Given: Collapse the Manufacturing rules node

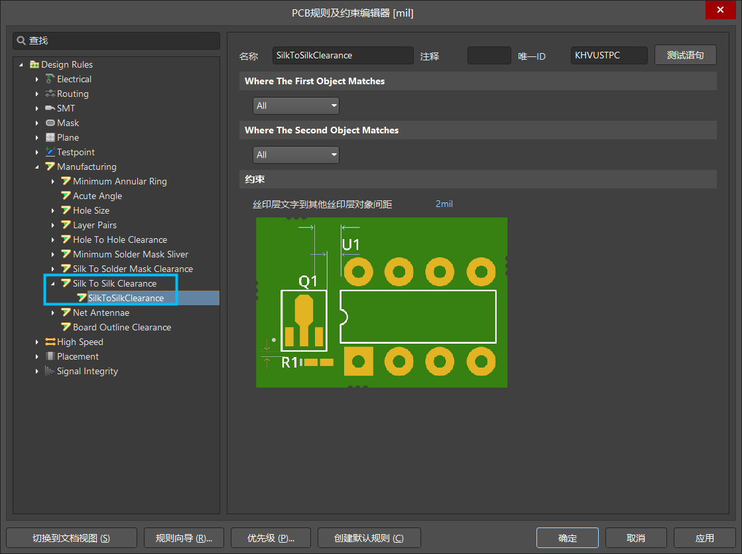Looking at the screenshot, I should click(x=37, y=167).
